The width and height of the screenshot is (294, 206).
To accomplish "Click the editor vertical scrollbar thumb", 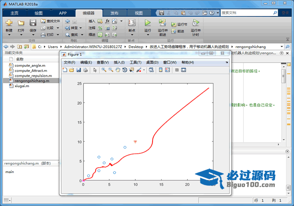I will click(x=283, y=76).
